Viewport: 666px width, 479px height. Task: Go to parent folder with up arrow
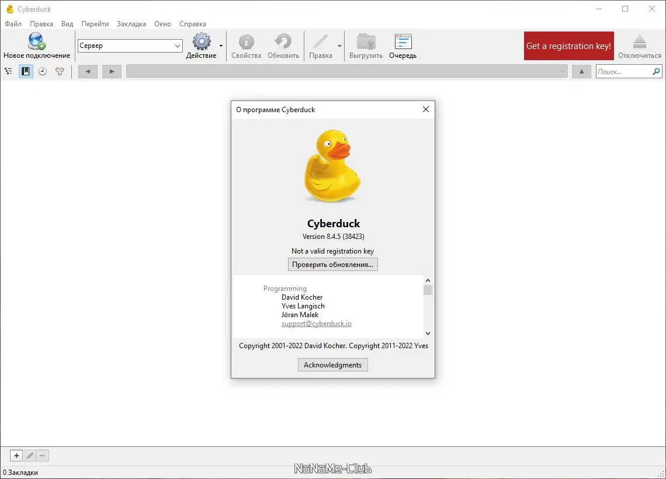[581, 71]
